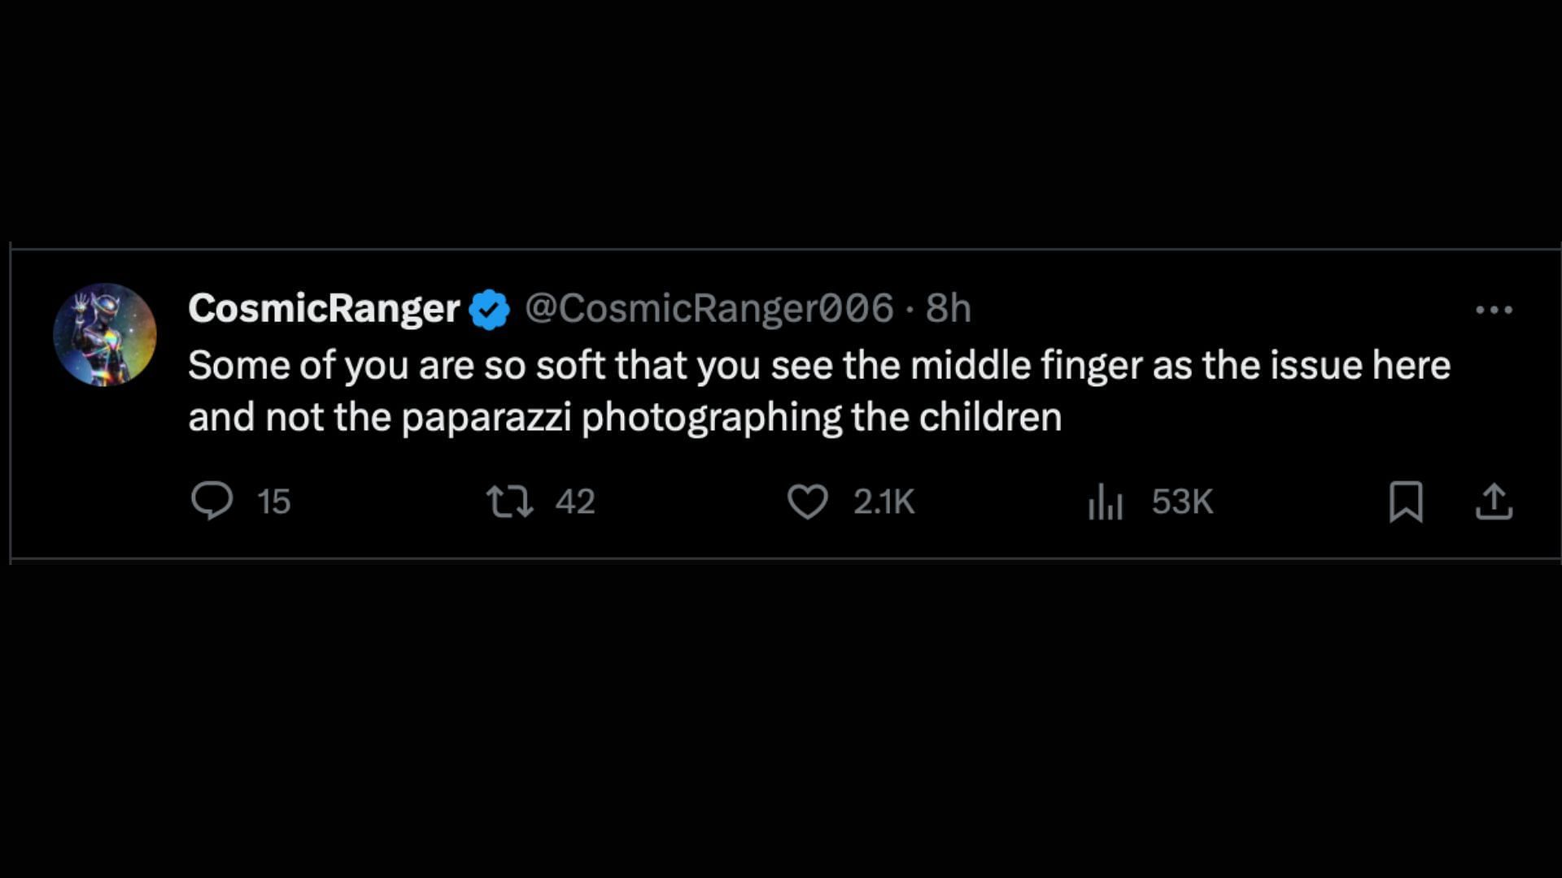
Task: Share the tweet via the upload arrow icon
Action: 1494,501
